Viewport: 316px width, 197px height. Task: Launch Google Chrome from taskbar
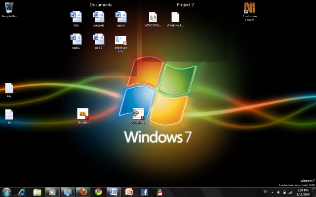[98, 192]
